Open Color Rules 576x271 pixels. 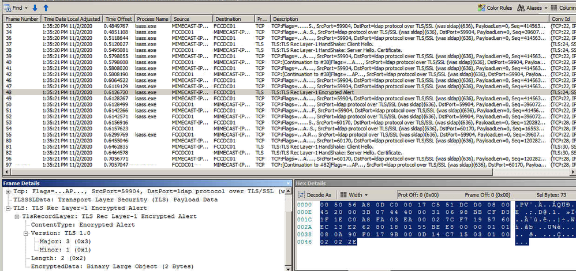pos(495,7)
